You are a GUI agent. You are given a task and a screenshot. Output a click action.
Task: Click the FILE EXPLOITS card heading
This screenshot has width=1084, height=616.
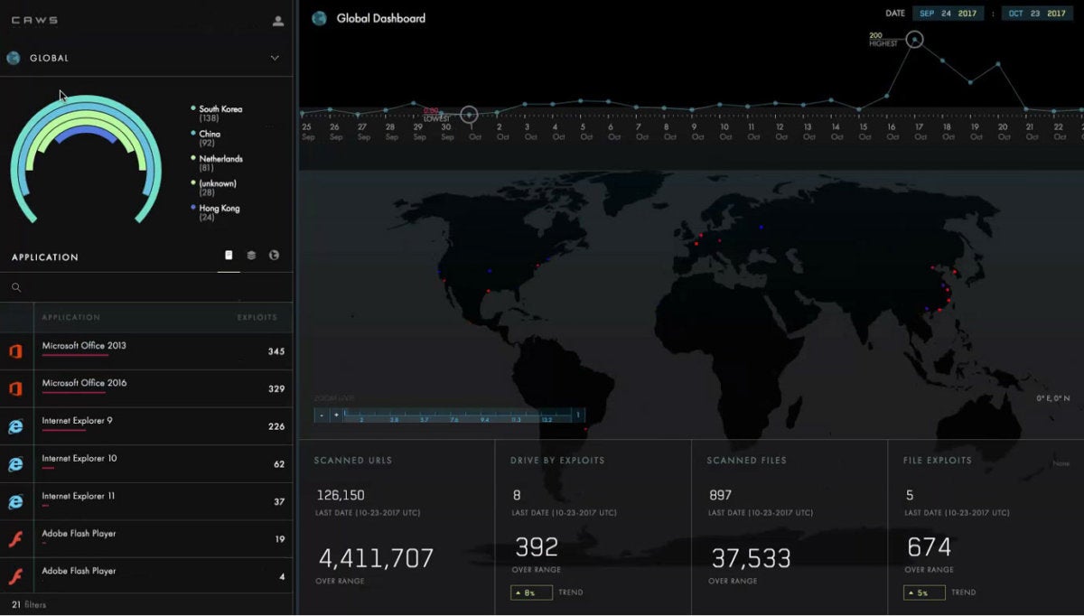pyautogui.click(x=938, y=461)
